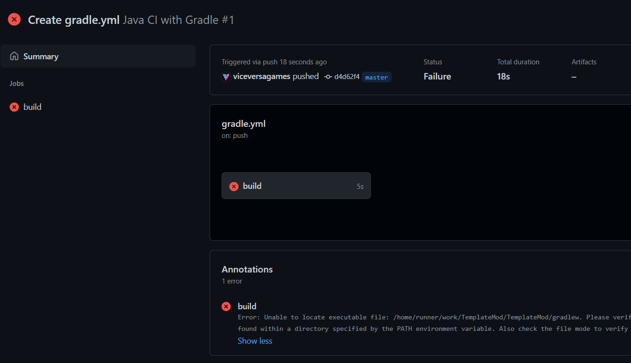Click the Jobs section label in the sidebar
Image resolution: width=631 pixels, height=363 pixels.
click(17, 84)
